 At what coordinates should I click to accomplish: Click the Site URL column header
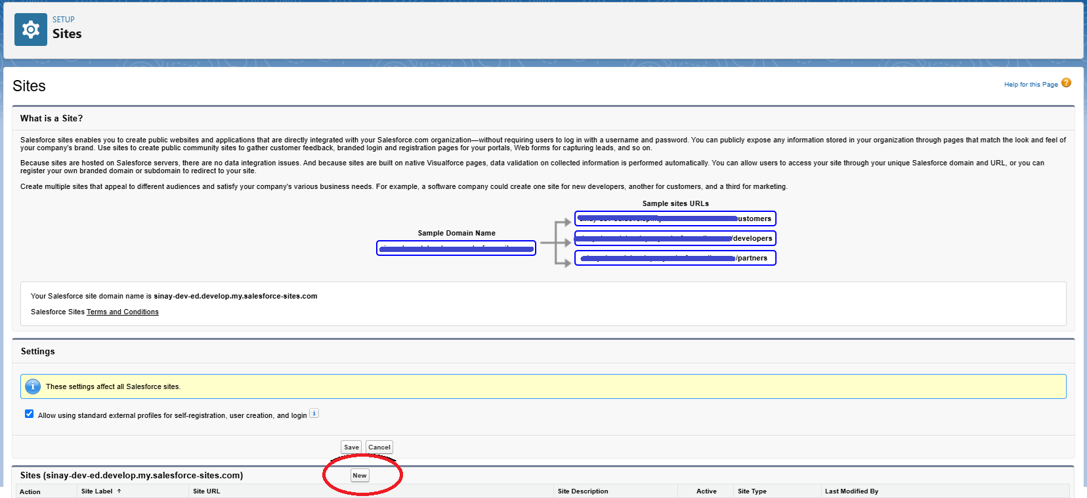(207, 491)
